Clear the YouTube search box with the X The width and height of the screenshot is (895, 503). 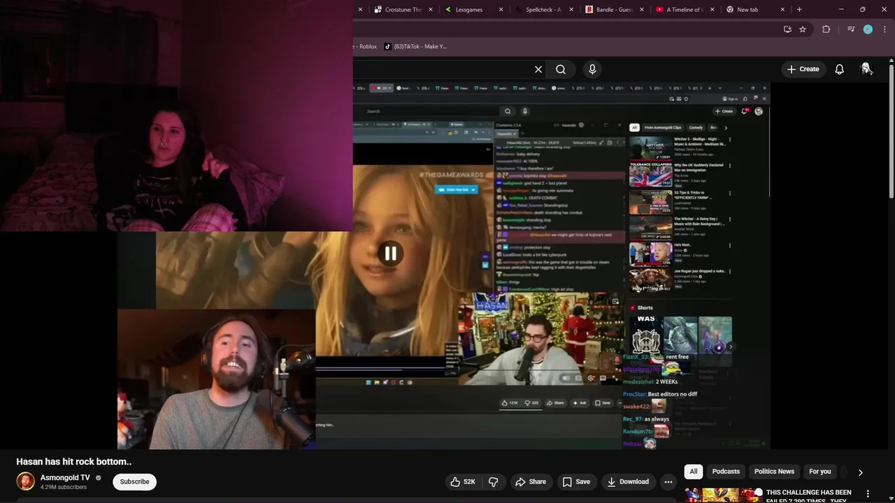pyautogui.click(x=538, y=69)
